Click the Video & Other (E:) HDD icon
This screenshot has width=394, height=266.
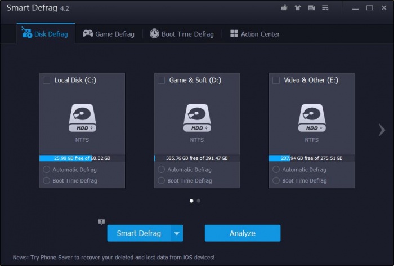(312, 118)
